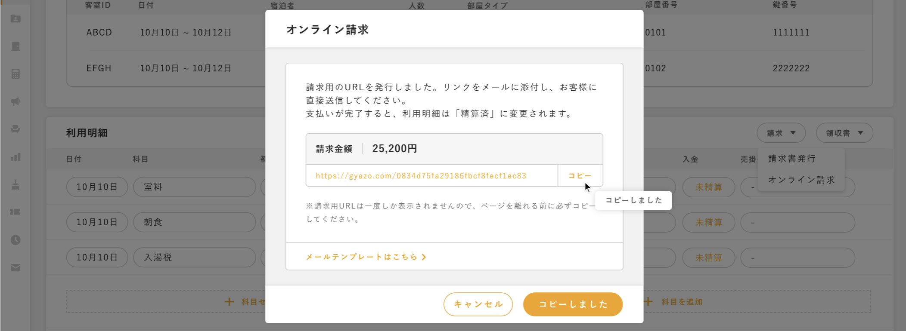Viewport: 906px width, 331px height.
Task: Click the 科目を追加 button
Action: point(673,302)
